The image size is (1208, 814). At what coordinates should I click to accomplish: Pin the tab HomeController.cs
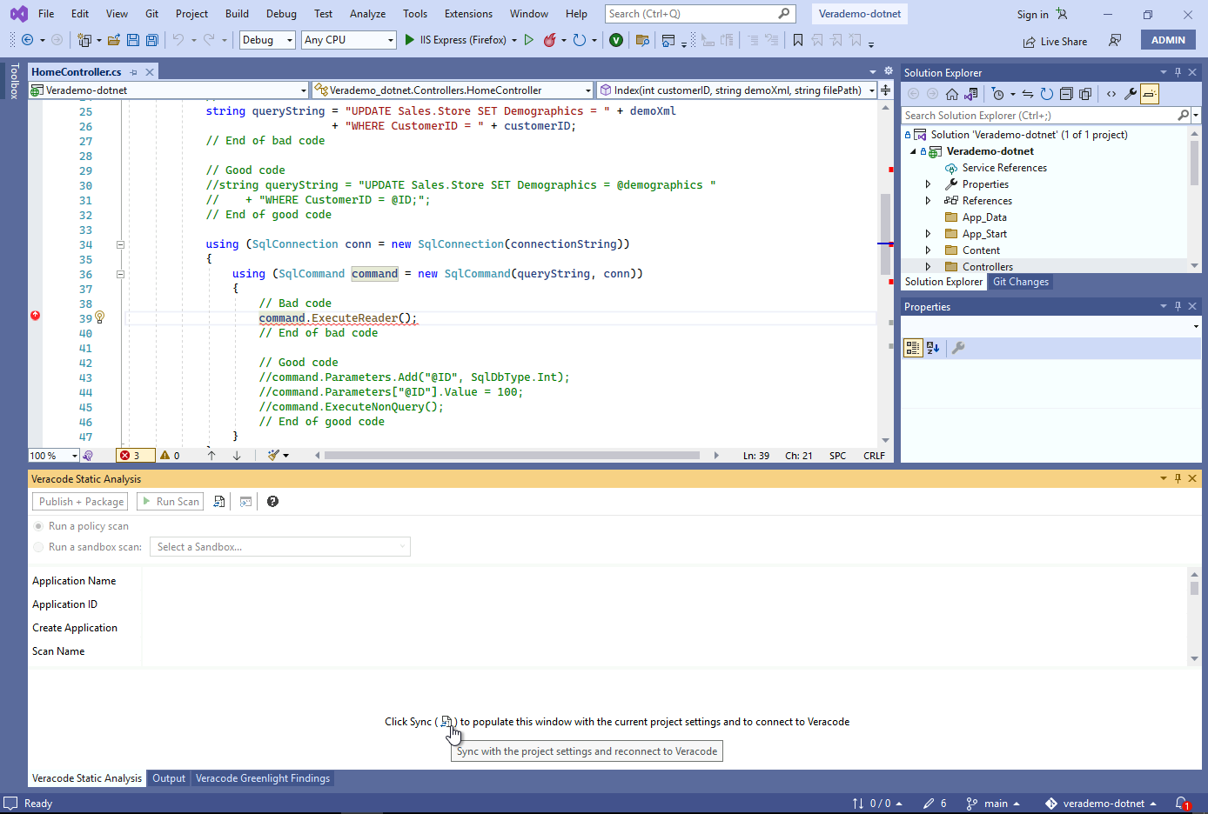(134, 72)
